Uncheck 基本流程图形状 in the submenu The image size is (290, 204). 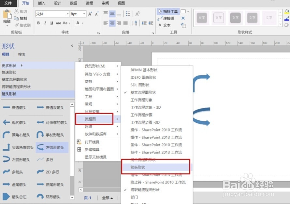coord(157,92)
